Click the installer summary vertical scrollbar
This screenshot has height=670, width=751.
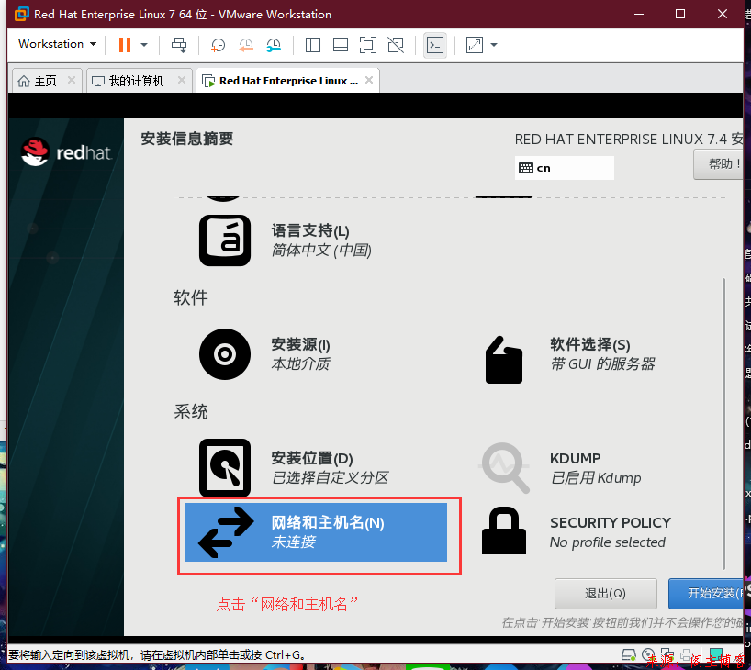723,424
